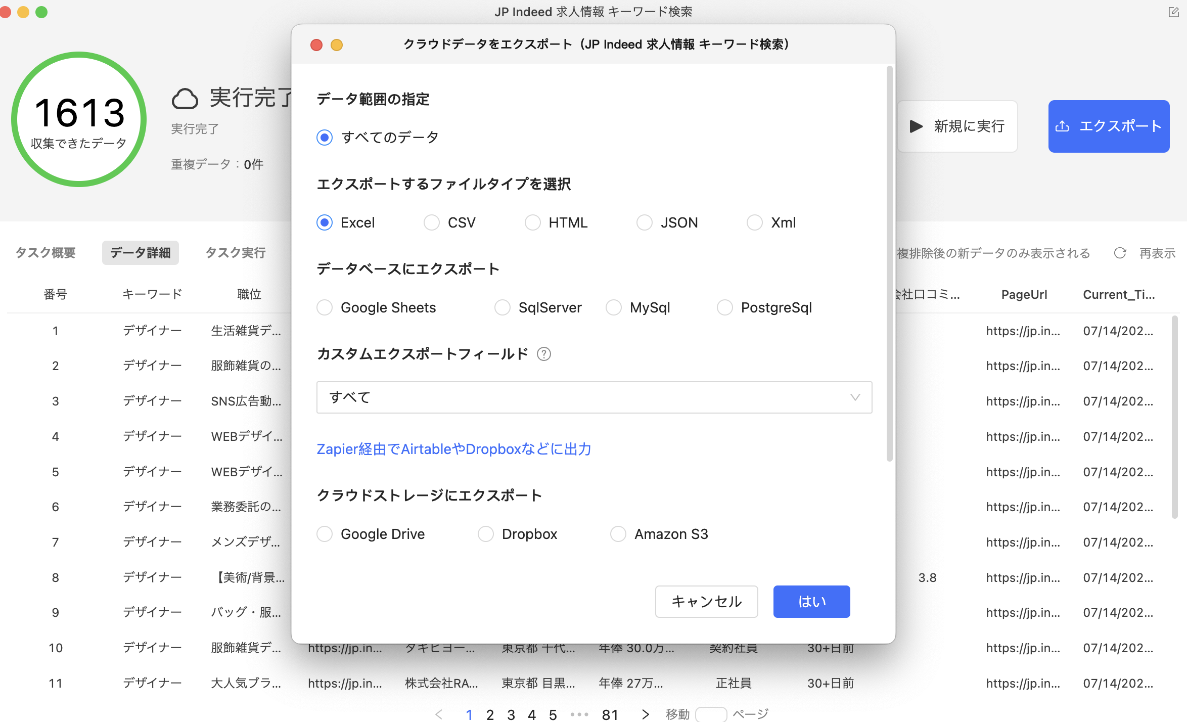The width and height of the screenshot is (1187, 722).
Task: Click the pagination ellipsis between 5 and 81
Action: click(579, 714)
